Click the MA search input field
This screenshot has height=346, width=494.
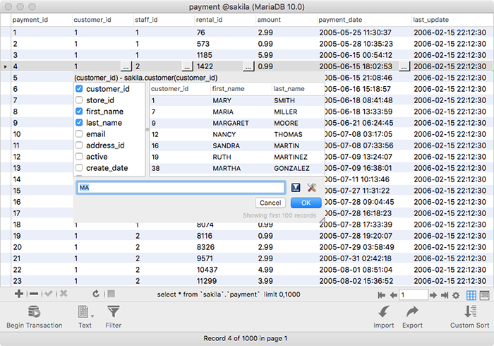coord(181,188)
